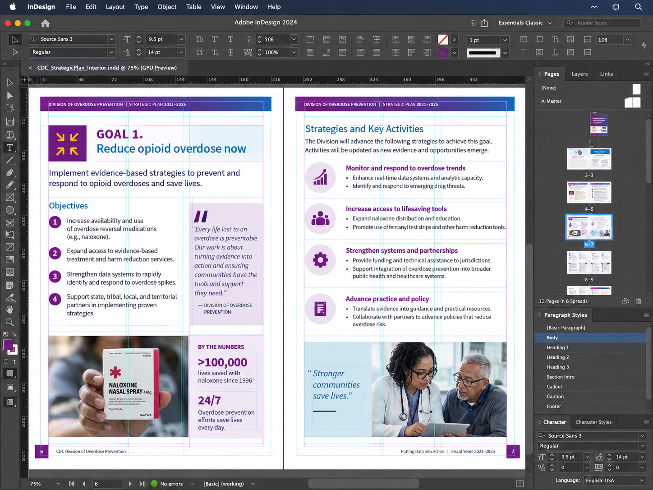Activate the Zoom tool
The image size is (653, 490).
[x=10, y=322]
